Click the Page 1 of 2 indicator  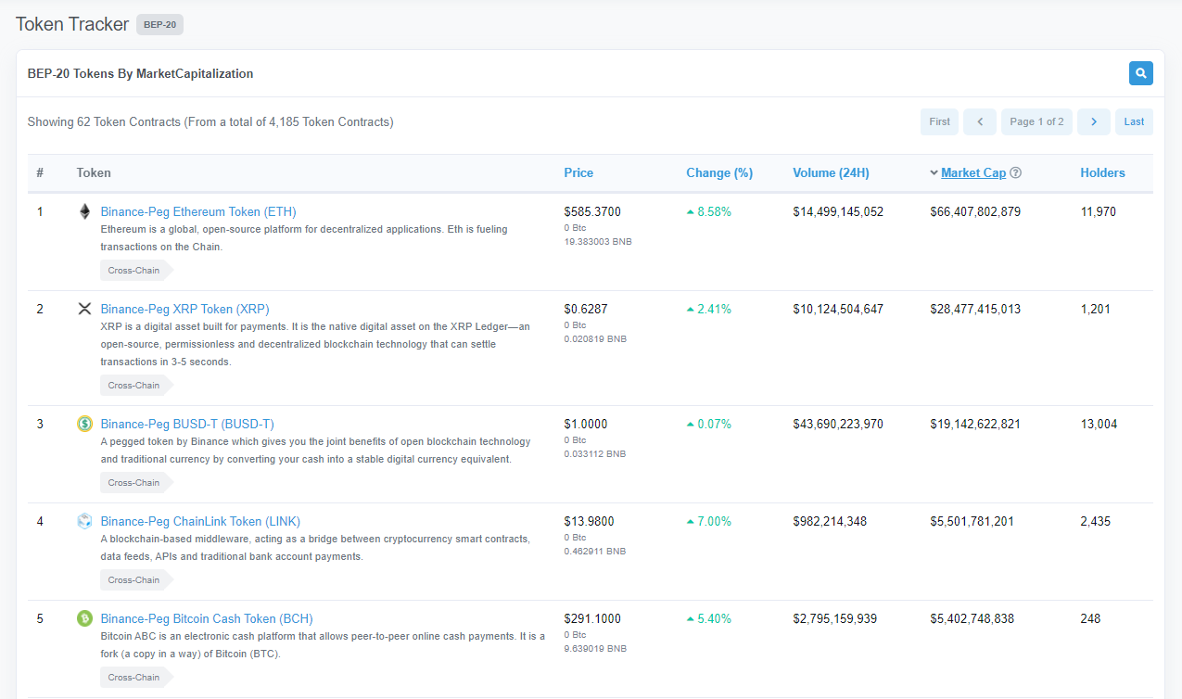(x=1036, y=121)
